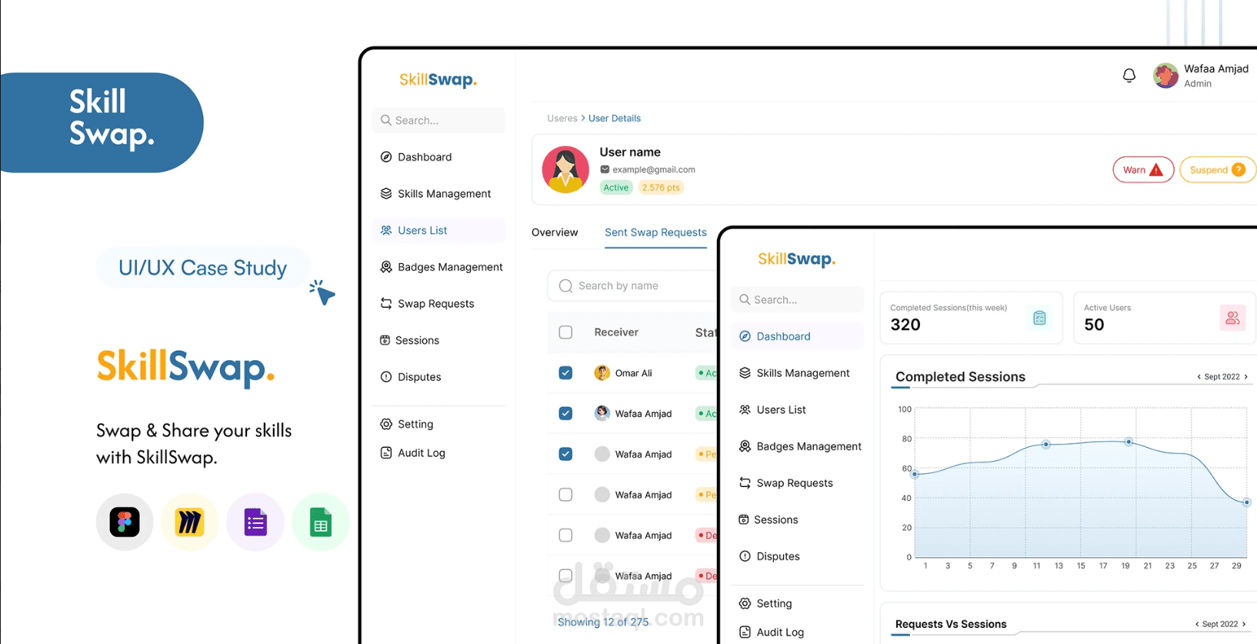Uncheck the Omar Ali row checkbox
Screen dimensions: 1257x644
click(565, 373)
